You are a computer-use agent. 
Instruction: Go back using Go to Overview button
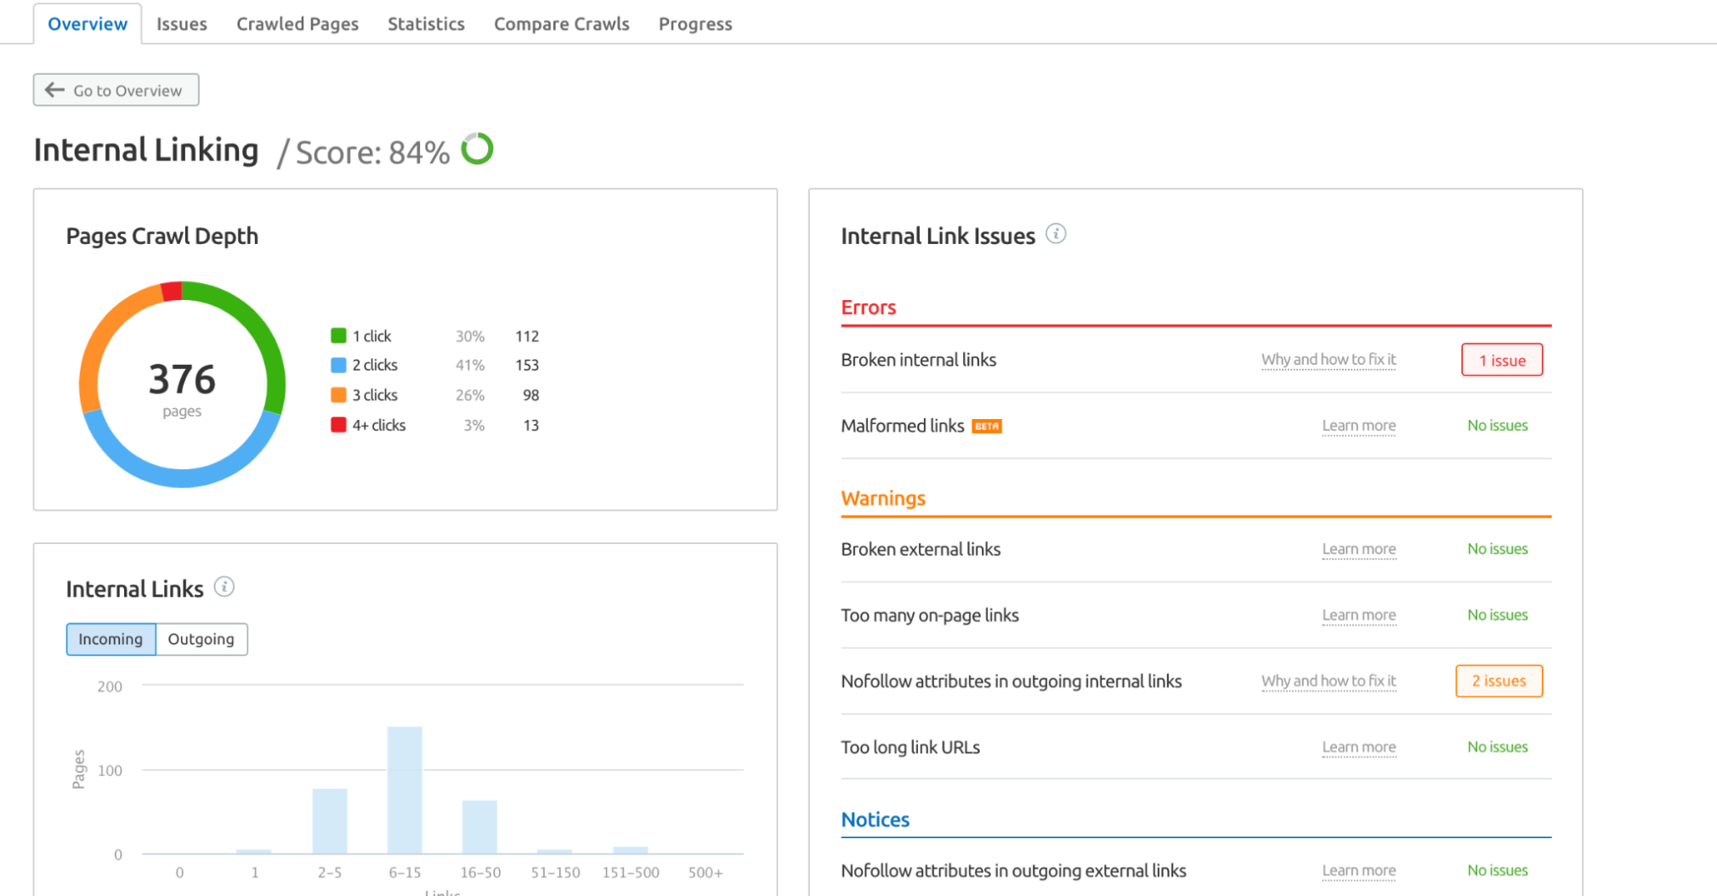(x=116, y=90)
